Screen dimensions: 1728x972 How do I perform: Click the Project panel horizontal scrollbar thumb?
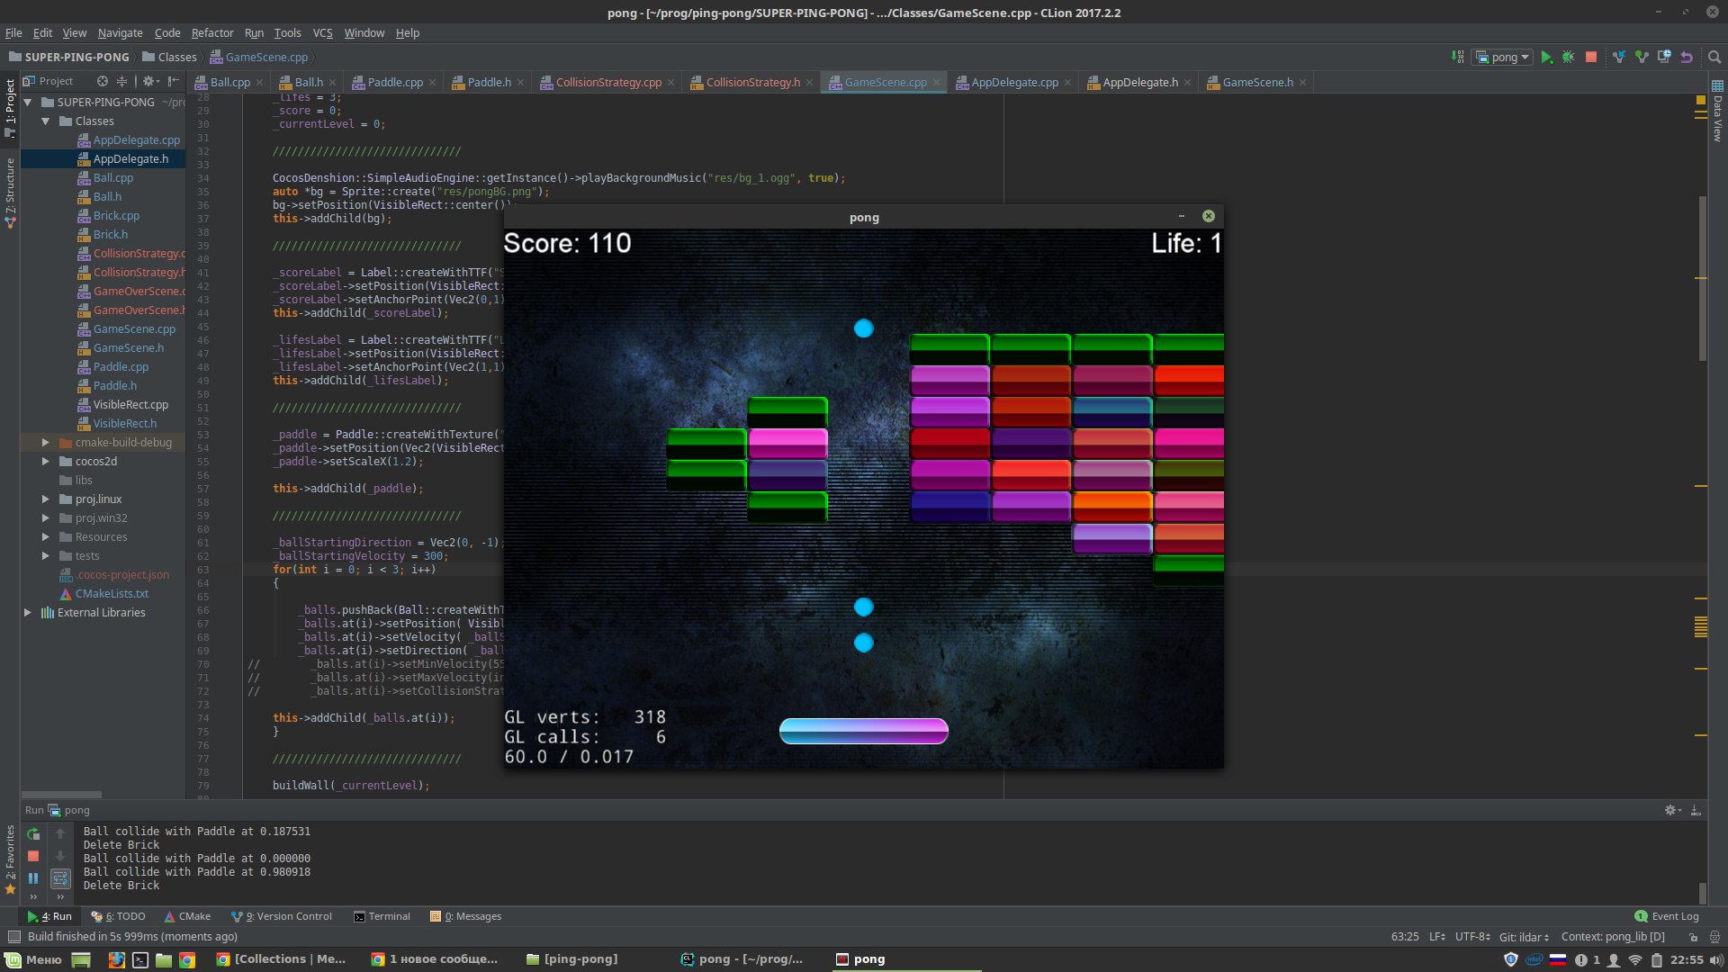coord(61,795)
